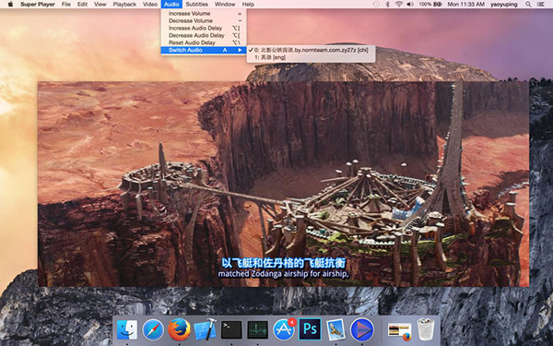Select Increase Audio Delay
This screenshot has height=346, width=553.
point(204,29)
